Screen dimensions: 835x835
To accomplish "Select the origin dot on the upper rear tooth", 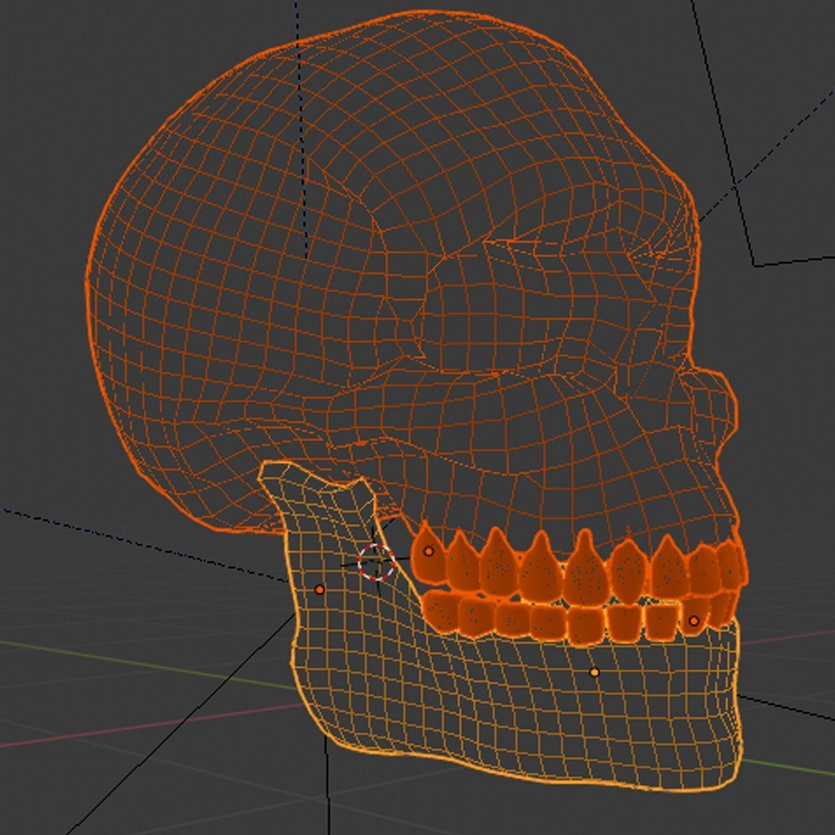I will (x=428, y=551).
